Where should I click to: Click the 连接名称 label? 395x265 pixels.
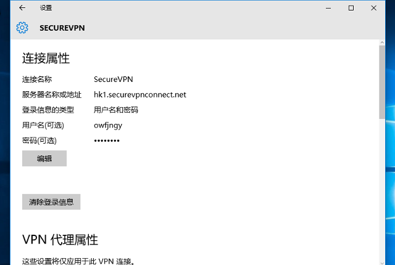[37, 79]
